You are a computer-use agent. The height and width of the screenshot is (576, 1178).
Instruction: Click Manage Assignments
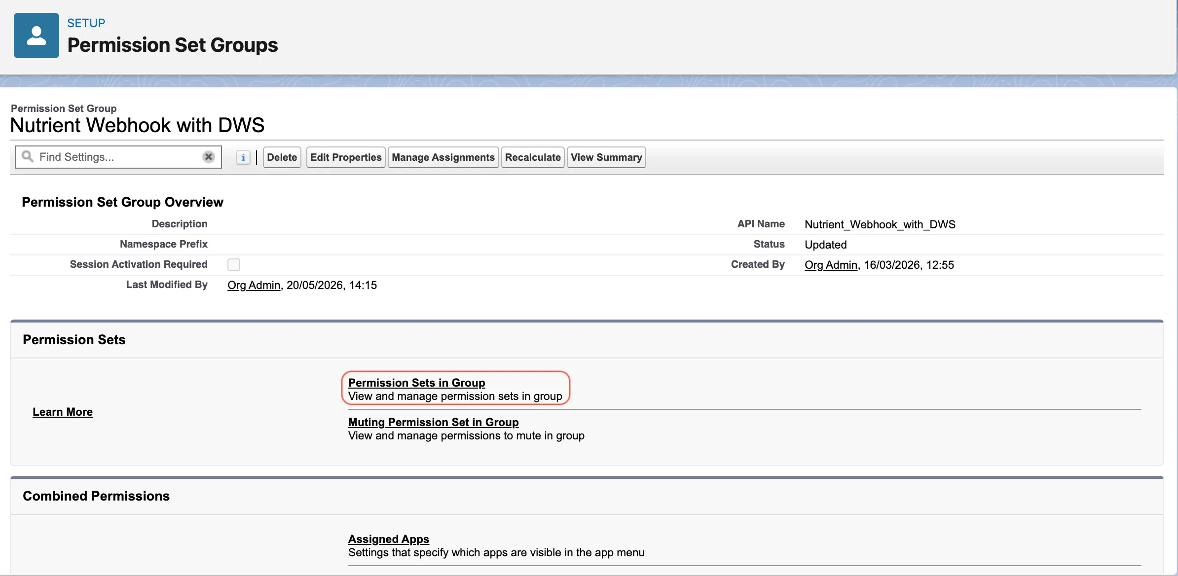pos(443,157)
